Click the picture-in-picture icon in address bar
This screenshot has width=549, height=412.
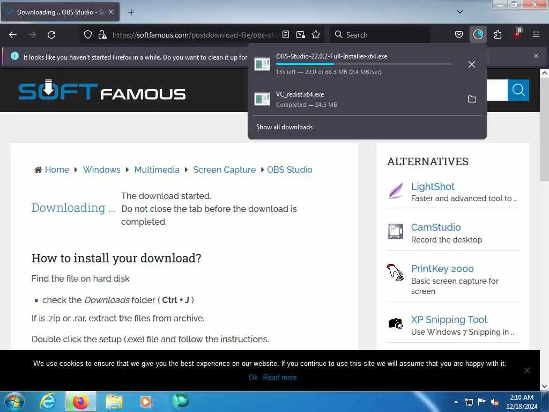tap(300, 34)
